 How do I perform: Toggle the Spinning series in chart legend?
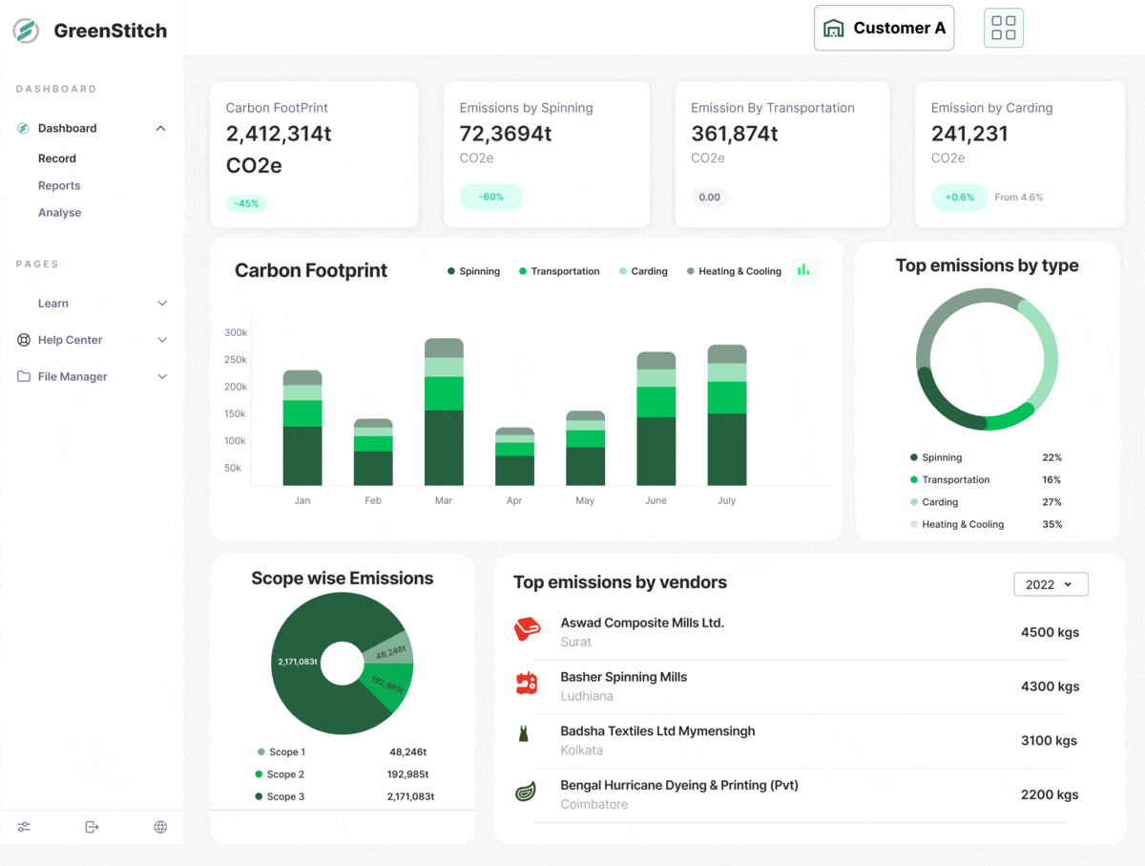[473, 271]
